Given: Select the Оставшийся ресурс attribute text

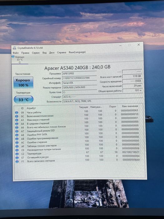Looking at the screenshot, I should click(38, 157).
